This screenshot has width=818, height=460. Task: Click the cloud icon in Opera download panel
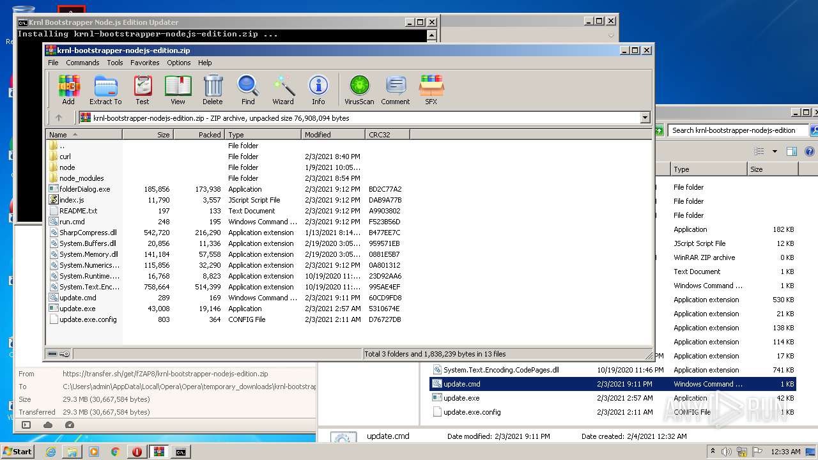coord(48,425)
